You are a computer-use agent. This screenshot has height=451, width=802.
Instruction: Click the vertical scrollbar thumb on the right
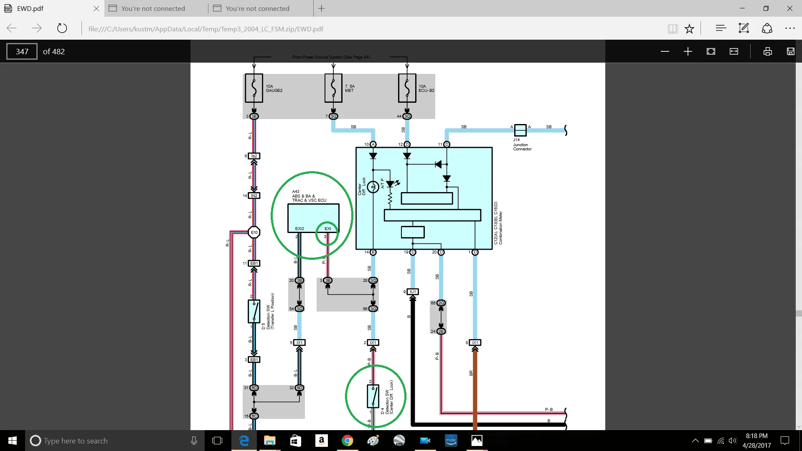(x=799, y=313)
